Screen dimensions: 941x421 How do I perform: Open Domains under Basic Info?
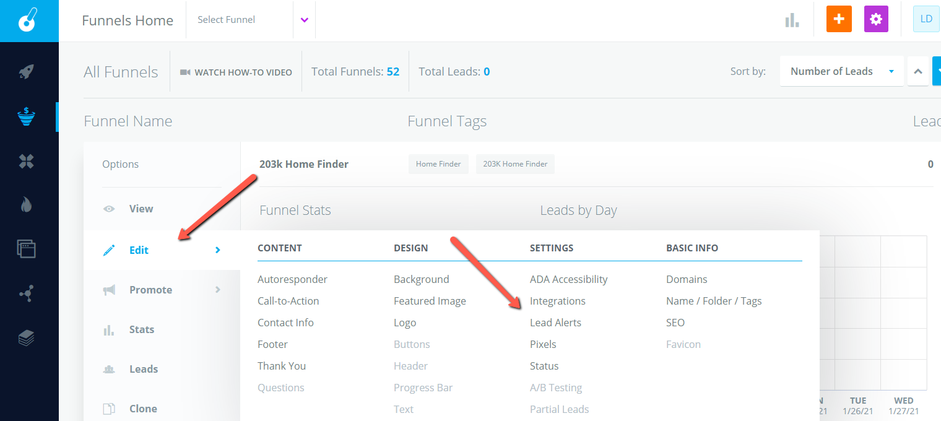click(687, 279)
